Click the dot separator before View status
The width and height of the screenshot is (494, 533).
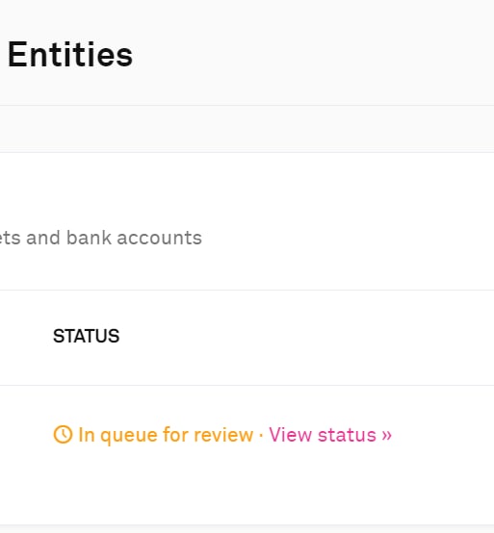(261, 435)
